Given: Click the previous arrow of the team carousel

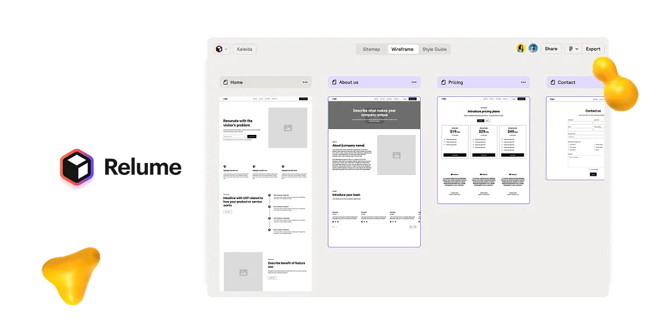Looking at the screenshot, I should [x=411, y=227].
